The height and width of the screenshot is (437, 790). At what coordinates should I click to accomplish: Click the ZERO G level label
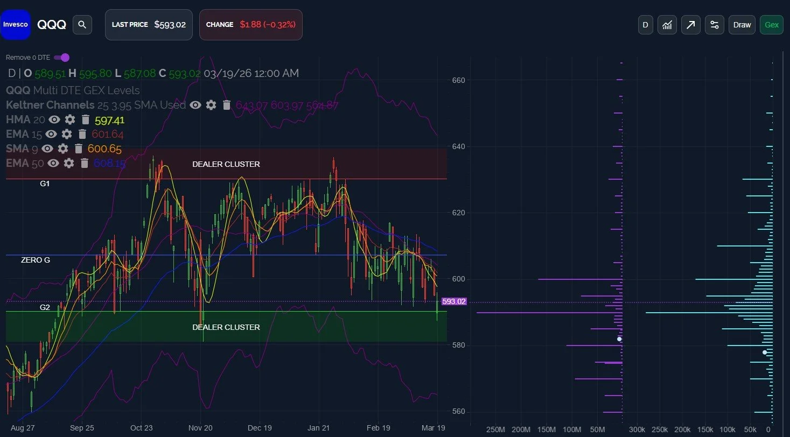pos(36,260)
